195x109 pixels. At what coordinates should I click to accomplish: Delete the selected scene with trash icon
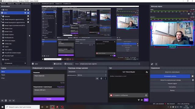click(x=6, y=101)
